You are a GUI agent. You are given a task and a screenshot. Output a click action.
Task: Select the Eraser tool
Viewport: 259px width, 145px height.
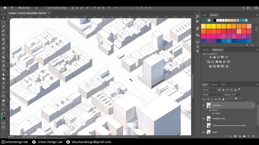[3, 66]
